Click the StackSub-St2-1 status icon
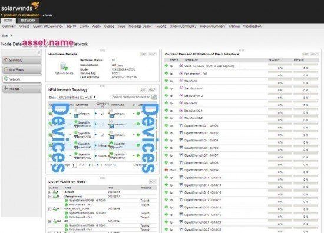 click(166, 110)
